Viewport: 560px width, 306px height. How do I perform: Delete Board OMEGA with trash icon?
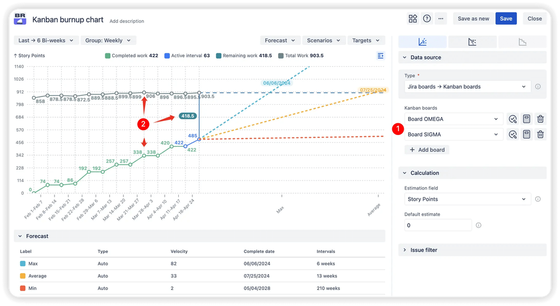(540, 119)
